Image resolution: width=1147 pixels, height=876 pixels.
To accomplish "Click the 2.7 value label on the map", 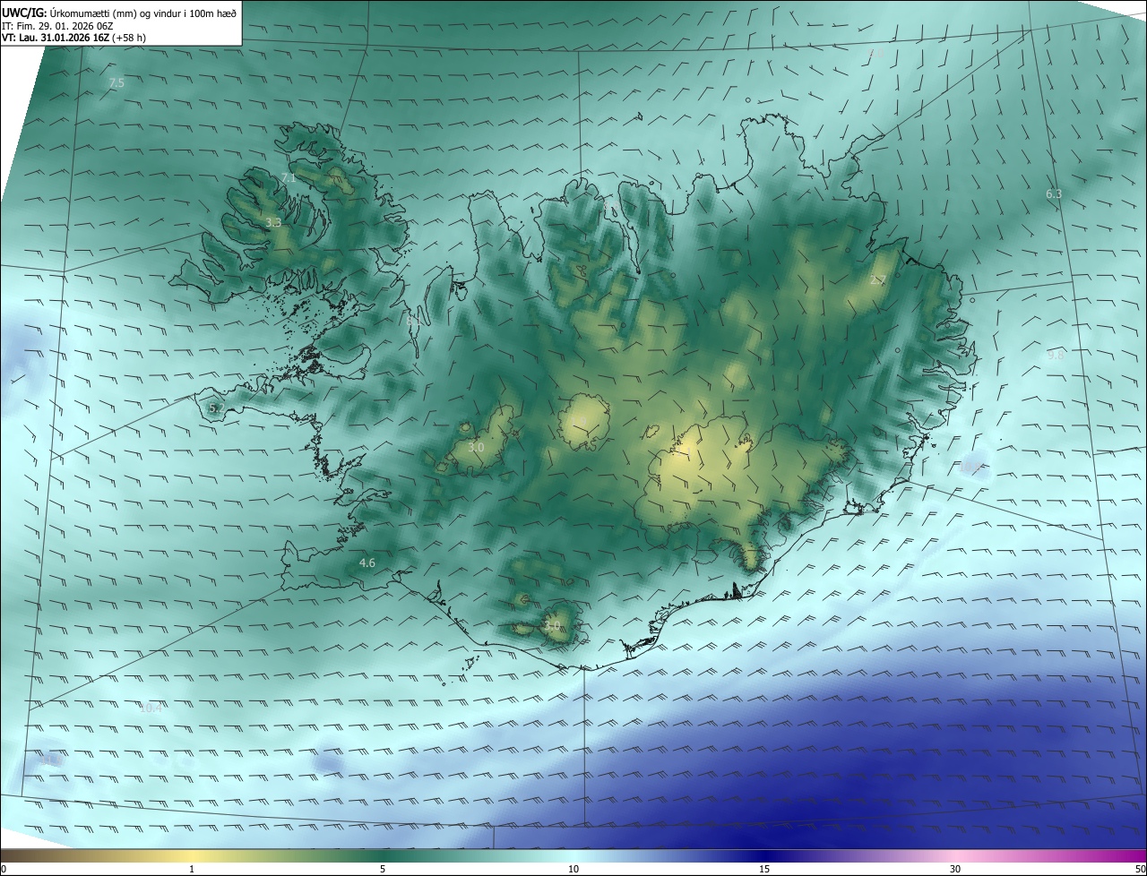I will coord(877,280).
